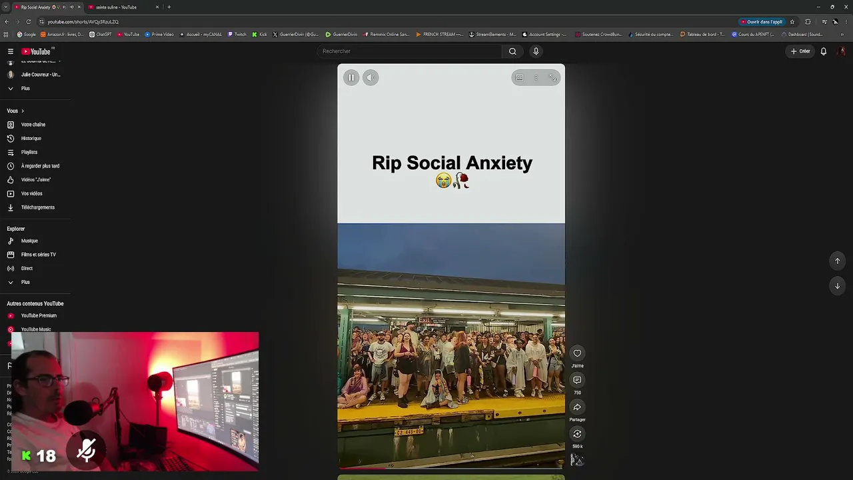Bookmark this page with the star
This screenshot has width=853, height=480.
[x=792, y=22]
